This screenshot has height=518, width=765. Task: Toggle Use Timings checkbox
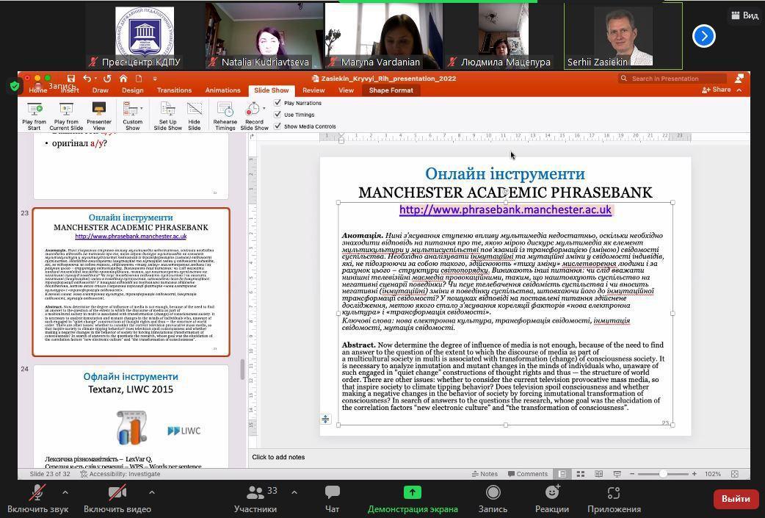[x=278, y=114]
